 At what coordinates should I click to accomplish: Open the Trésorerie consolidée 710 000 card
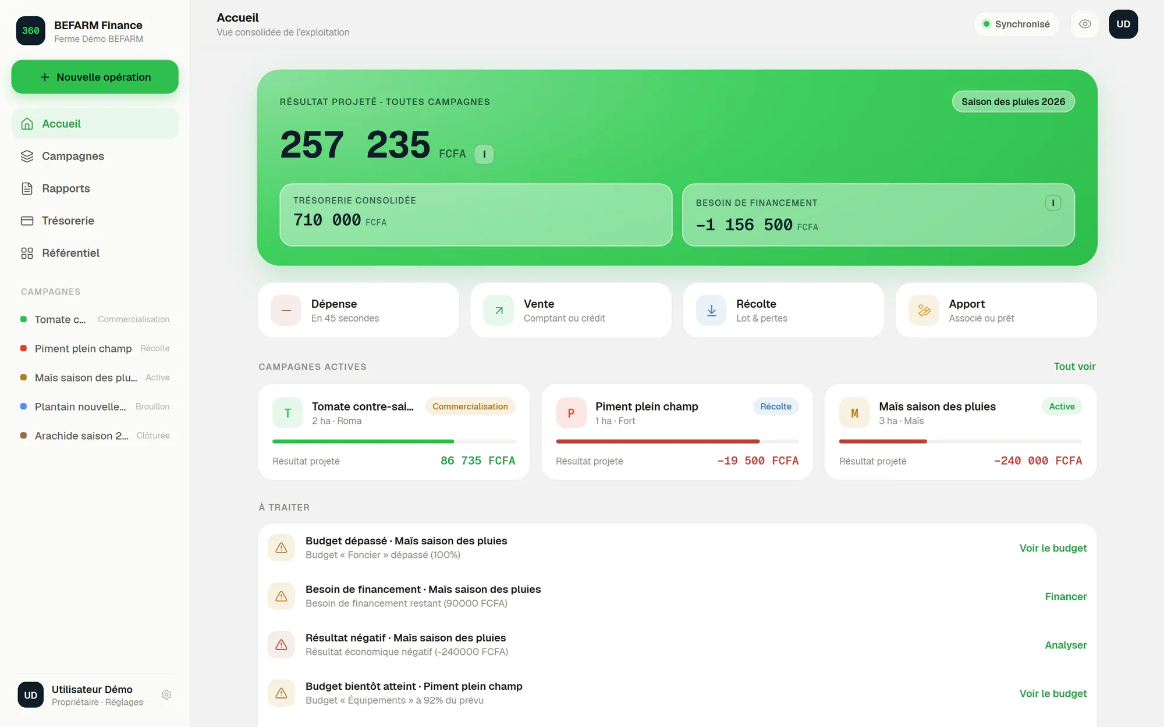click(x=475, y=215)
